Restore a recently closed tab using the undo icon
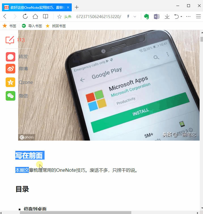This screenshot has height=214, width=203. pos(176,17)
